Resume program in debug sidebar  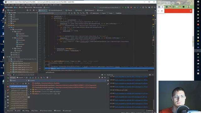[x=8, y=81]
